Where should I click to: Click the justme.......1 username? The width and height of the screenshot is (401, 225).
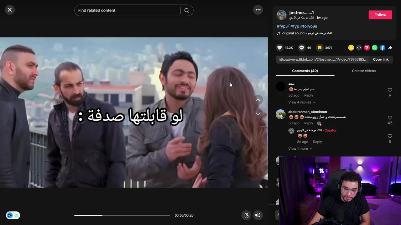301,13
